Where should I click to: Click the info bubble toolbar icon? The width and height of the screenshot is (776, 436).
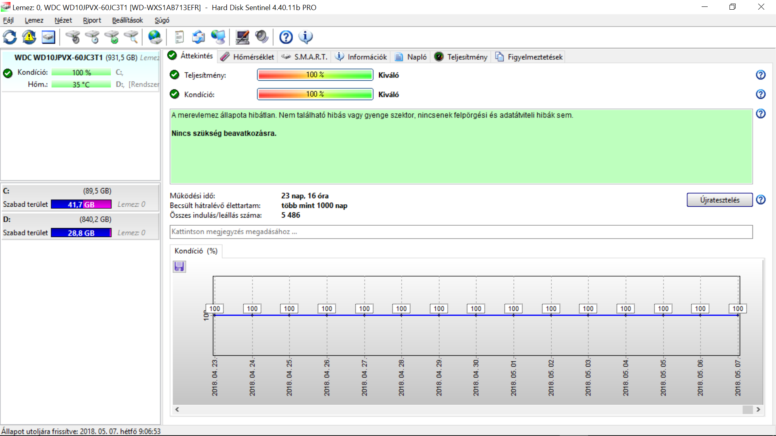pyautogui.click(x=306, y=37)
